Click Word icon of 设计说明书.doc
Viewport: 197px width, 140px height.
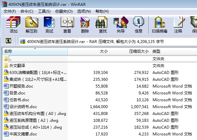pyautogui.click(x=6, y=106)
